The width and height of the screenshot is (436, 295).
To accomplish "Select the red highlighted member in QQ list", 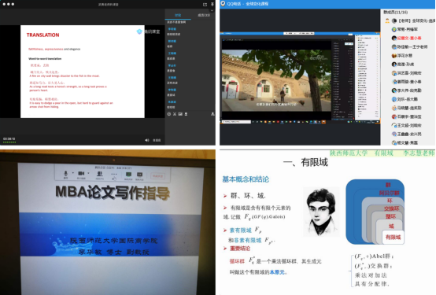I will pos(407,38).
